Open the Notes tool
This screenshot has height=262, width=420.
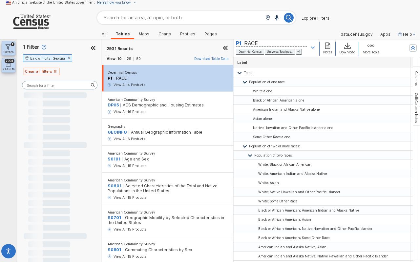click(x=327, y=48)
